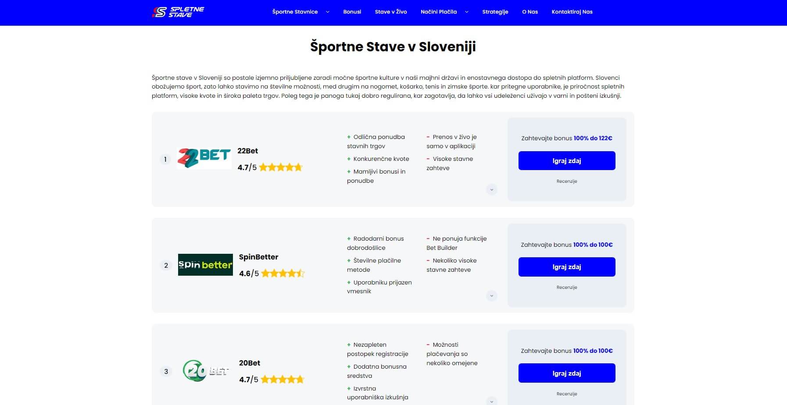787x405 pixels.
Task: Expand the SpinBetter details chevron
Action: [491, 295]
